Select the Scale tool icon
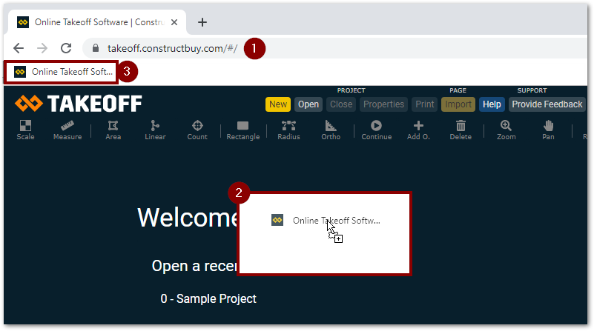This screenshot has height=331, width=594. click(x=25, y=126)
